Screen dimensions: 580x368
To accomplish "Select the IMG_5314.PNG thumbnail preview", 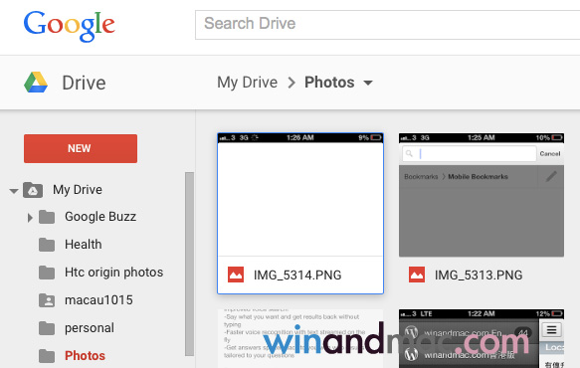I will [300, 195].
